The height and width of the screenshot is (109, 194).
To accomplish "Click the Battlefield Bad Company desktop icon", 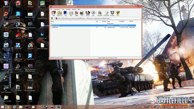I will pyautogui.click(x=18, y=57).
